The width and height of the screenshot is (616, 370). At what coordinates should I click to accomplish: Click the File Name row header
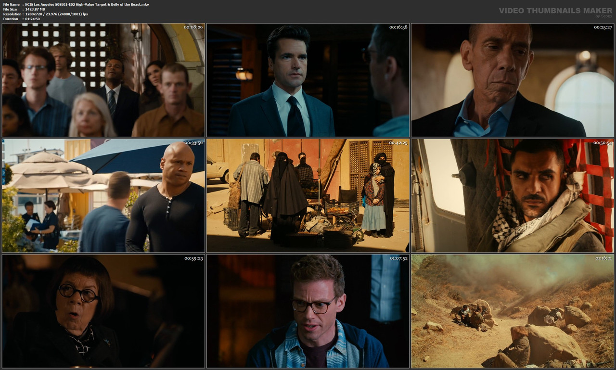coord(10,4)
